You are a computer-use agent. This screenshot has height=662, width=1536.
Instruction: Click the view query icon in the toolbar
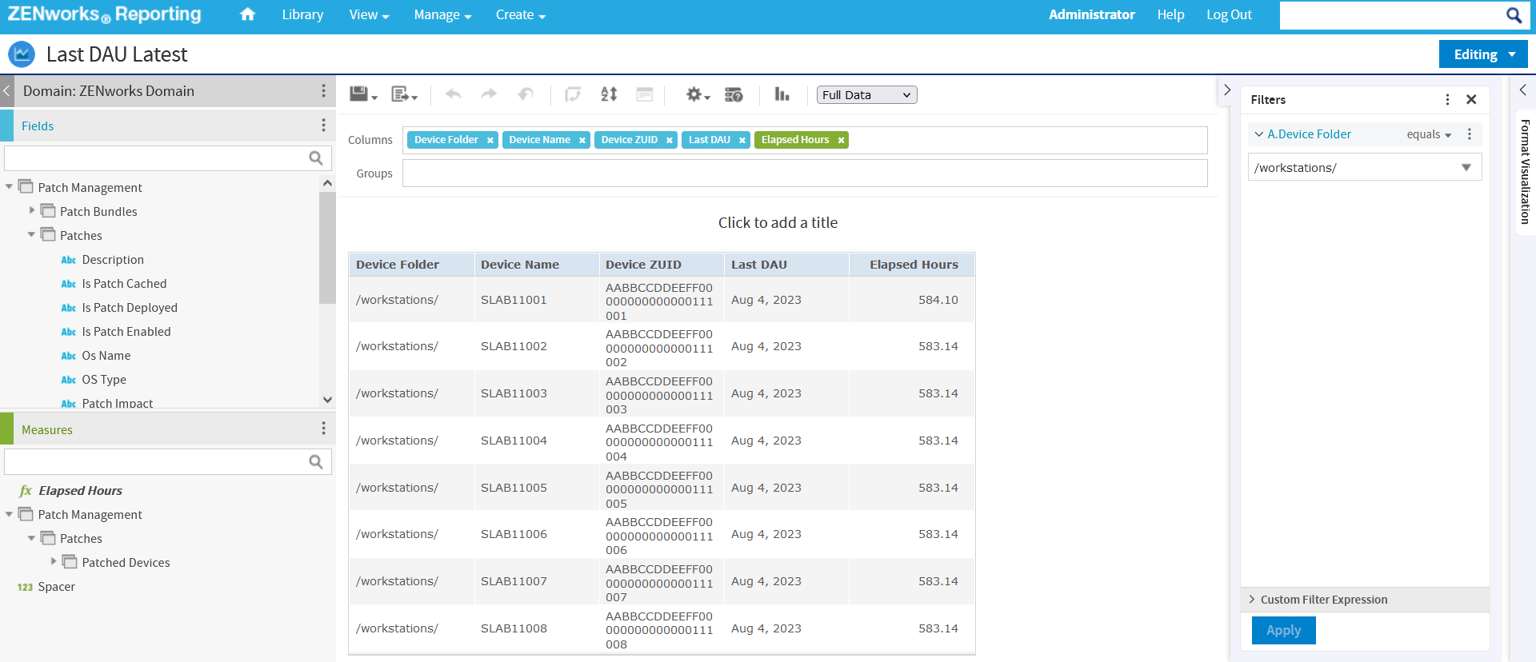point(733,94)
